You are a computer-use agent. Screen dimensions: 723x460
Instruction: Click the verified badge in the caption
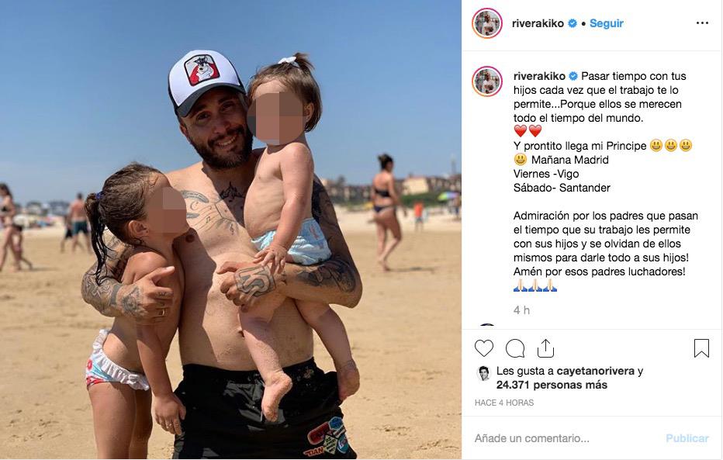click(573, 76)
